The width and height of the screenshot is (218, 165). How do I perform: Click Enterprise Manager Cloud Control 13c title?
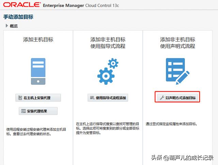coord(81,5)
